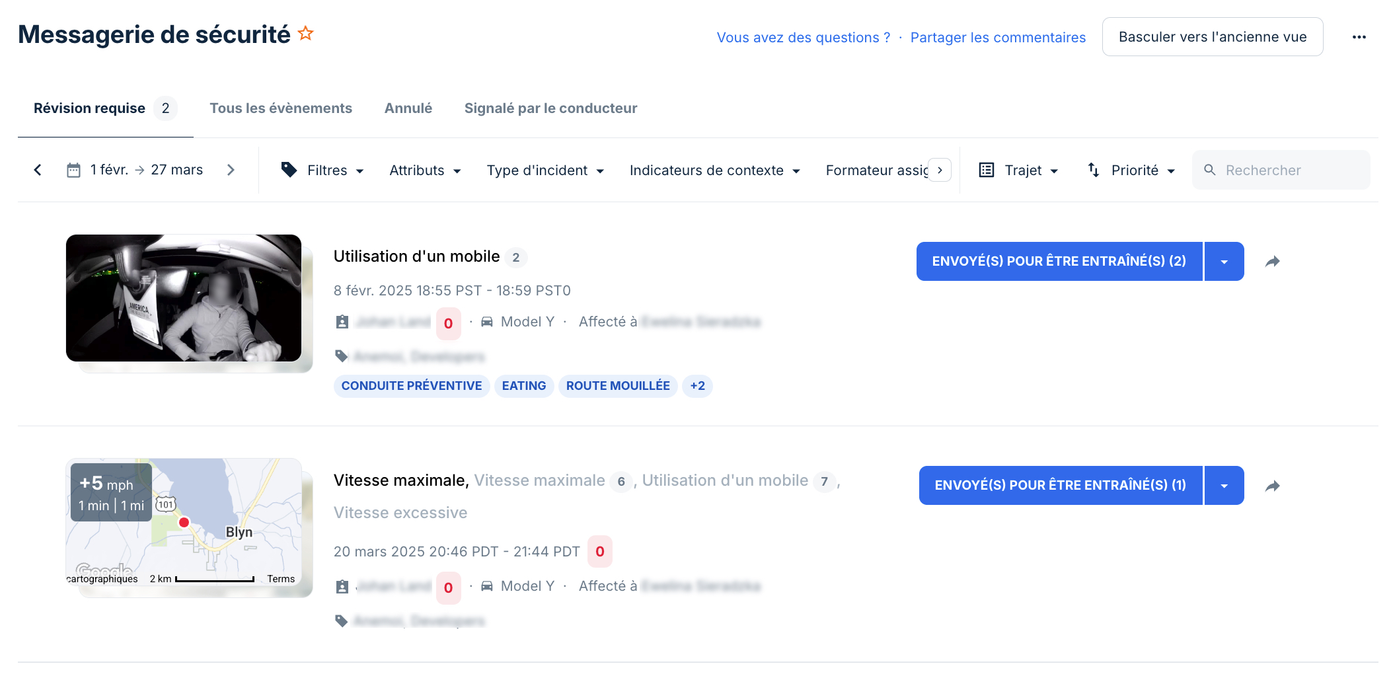Click the list icon next to Trajet

pos(986,170)
